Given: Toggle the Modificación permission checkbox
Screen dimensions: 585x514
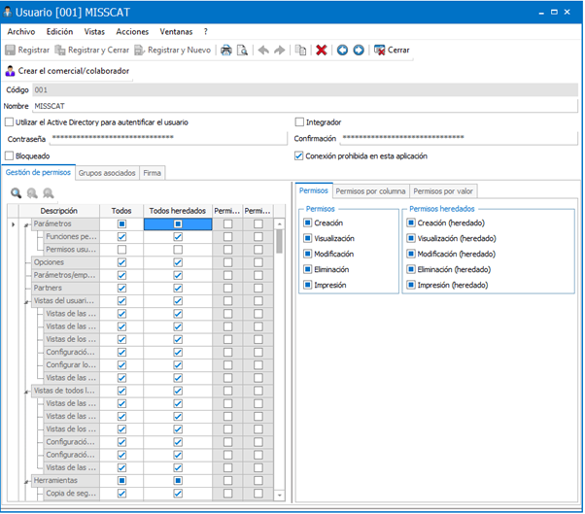Looking at the screenshot, I should click(x=307, y=254).
